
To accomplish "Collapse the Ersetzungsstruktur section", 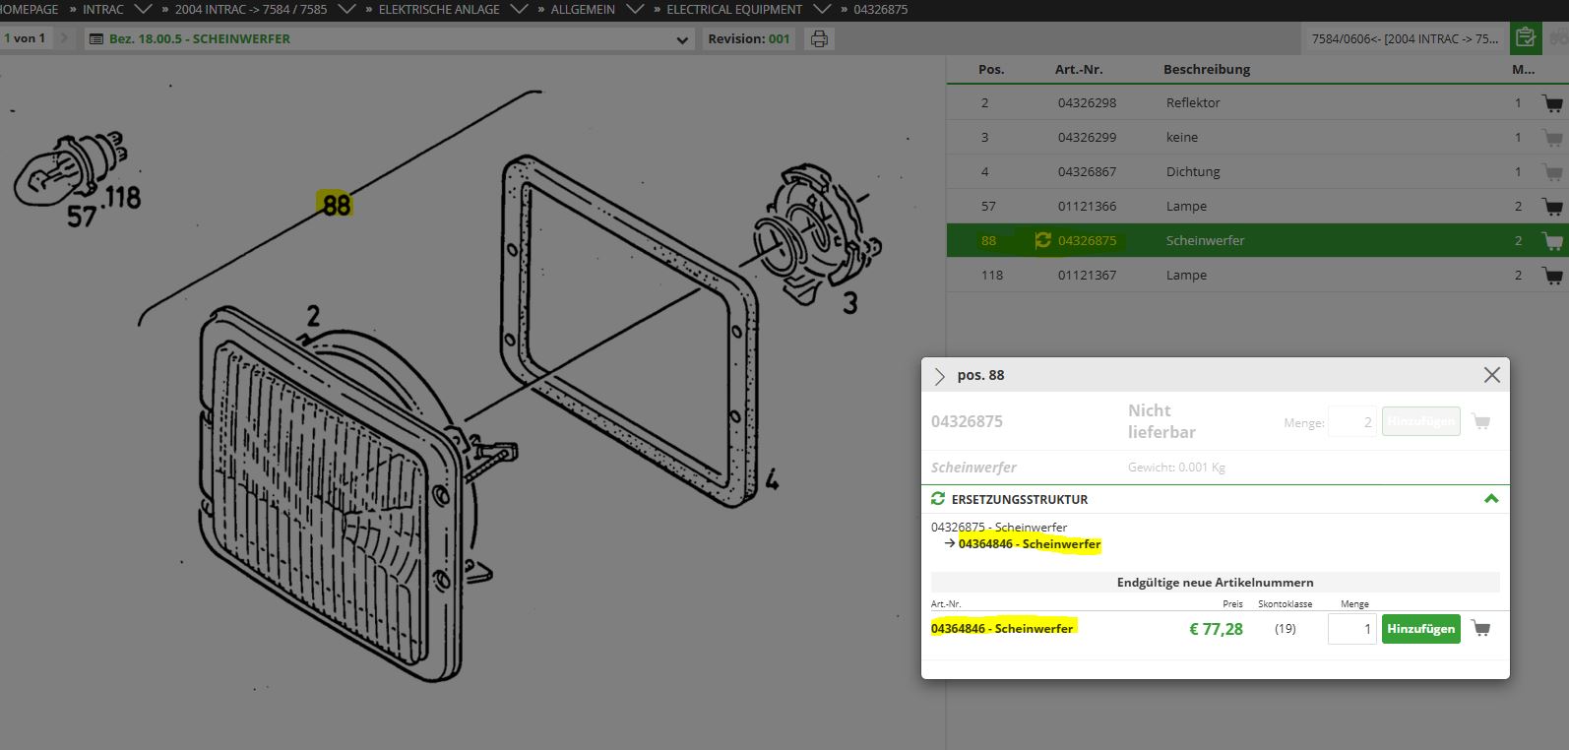I will tap(1490, 499).
